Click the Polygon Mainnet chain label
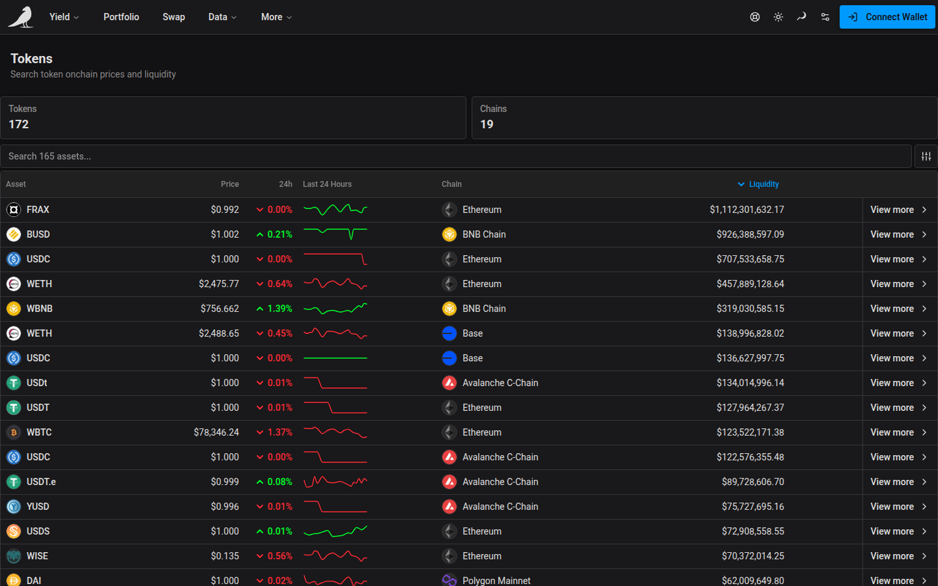This screenshot has width=938, height=586. 496,580
